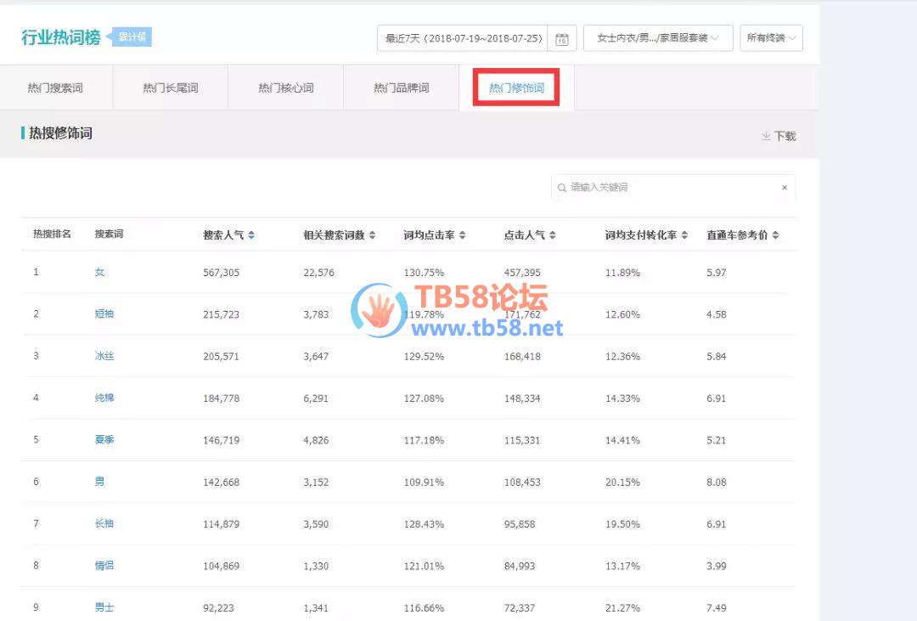This screenshot has width=917, height=621.
Task: Click the download arrow icon beside 下载
Action: click(765, 136)
